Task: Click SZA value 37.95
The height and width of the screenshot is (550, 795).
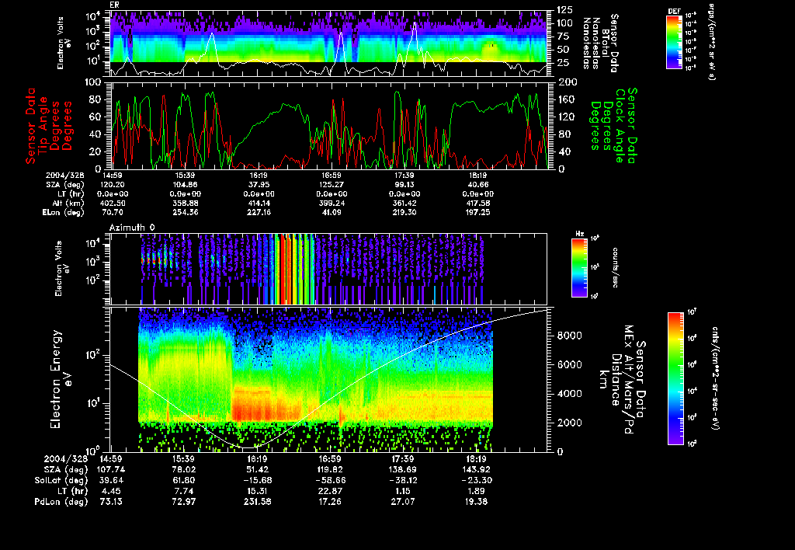Action: (259, 185)
